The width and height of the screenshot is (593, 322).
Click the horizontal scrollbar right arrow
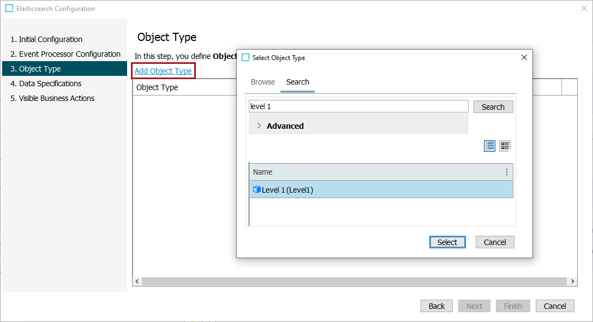(573, 281)
